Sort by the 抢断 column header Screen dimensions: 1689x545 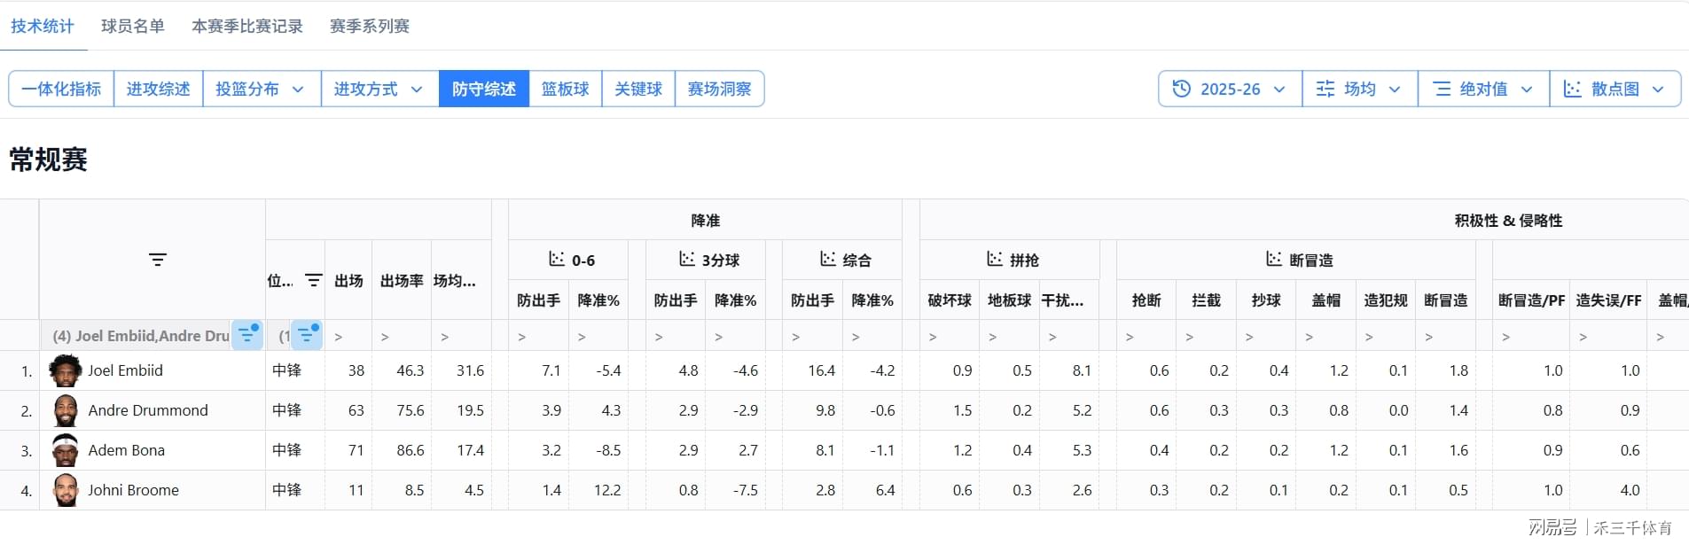point(1146,300)
